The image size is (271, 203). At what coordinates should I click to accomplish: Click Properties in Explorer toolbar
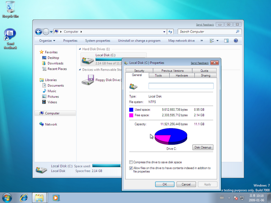click(70, 41)
